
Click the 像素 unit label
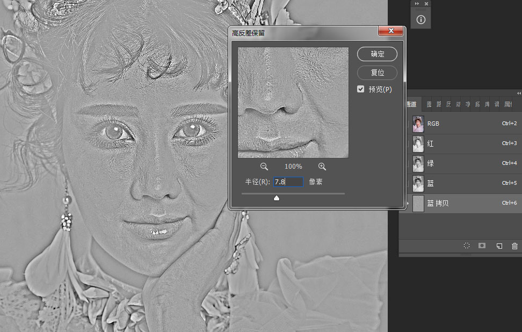pyautogui.click(x=316, y=182)
